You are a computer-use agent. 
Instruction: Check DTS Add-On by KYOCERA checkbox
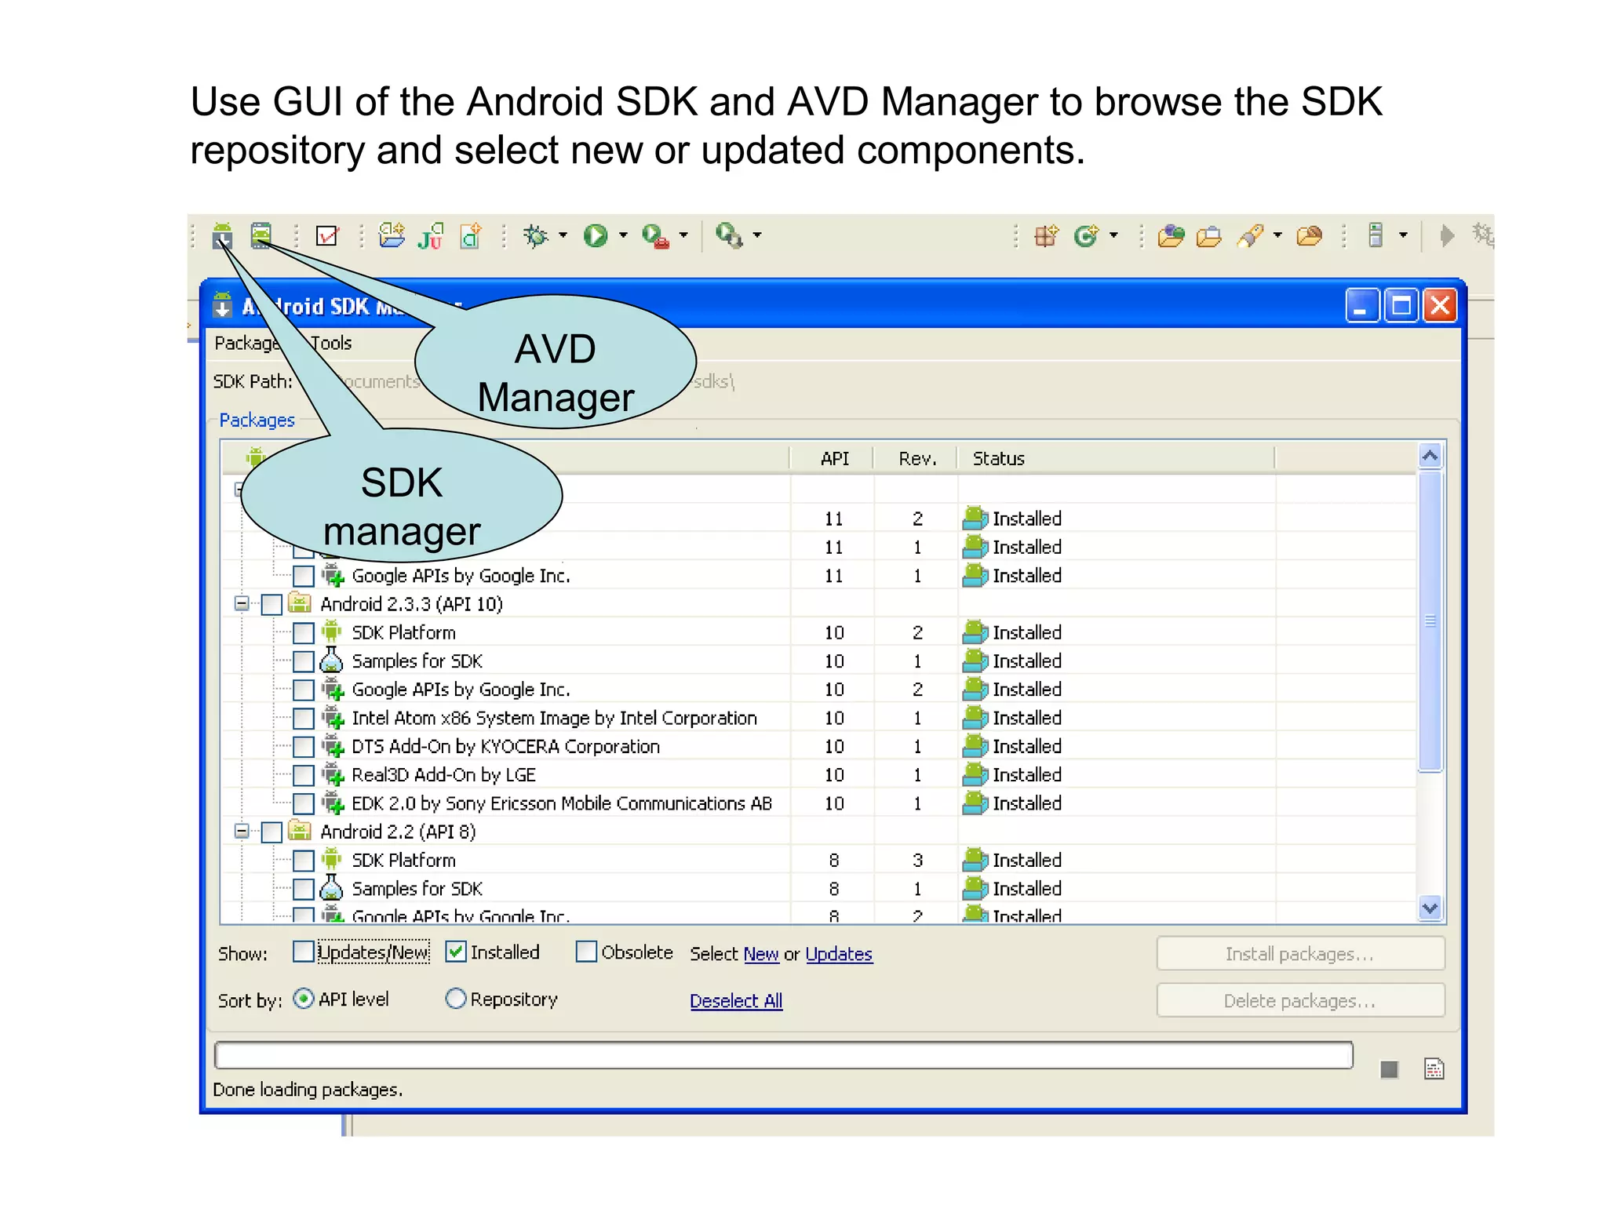304,746
